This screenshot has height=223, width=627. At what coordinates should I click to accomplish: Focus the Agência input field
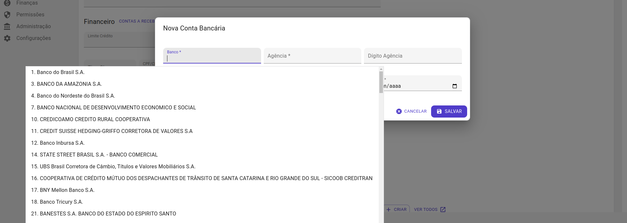pos(313,56)
